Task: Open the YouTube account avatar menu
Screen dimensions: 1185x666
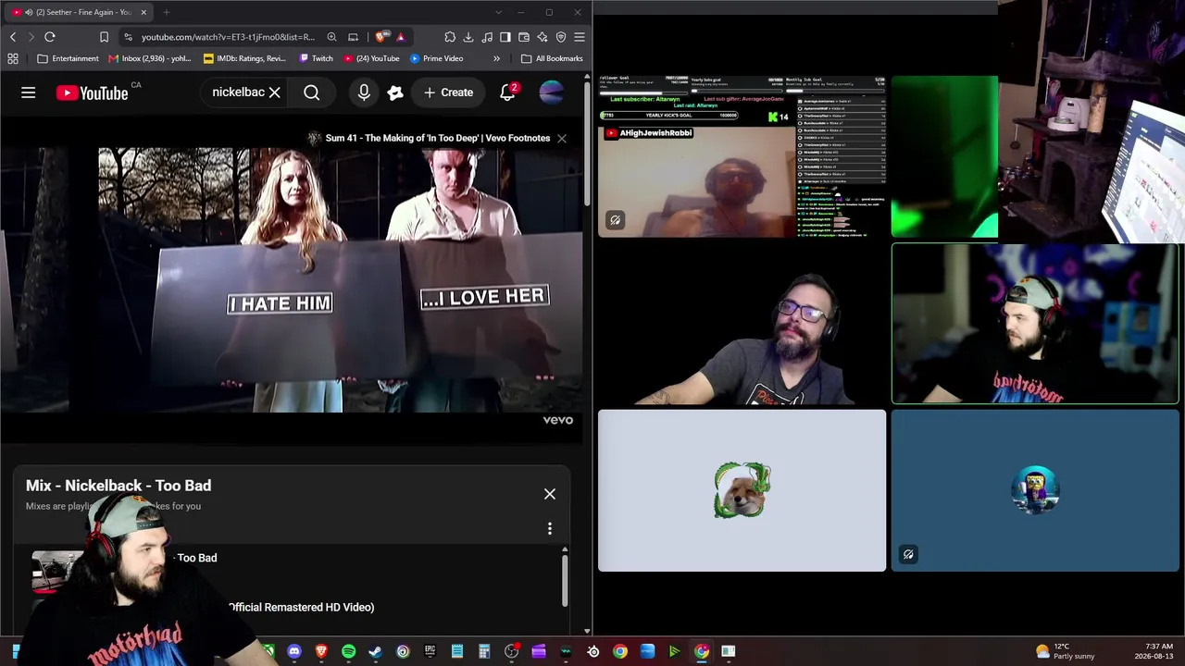Action: click(552, 92)
